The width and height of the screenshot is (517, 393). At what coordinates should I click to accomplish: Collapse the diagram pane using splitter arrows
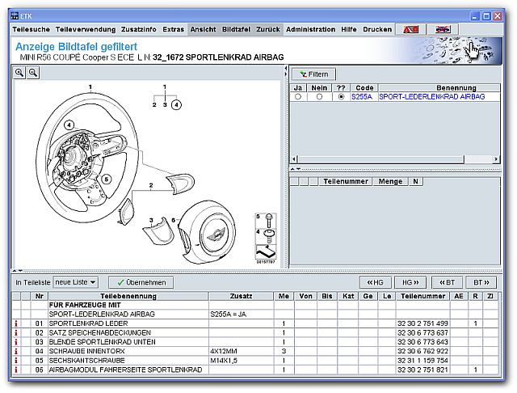pos(285,72)
